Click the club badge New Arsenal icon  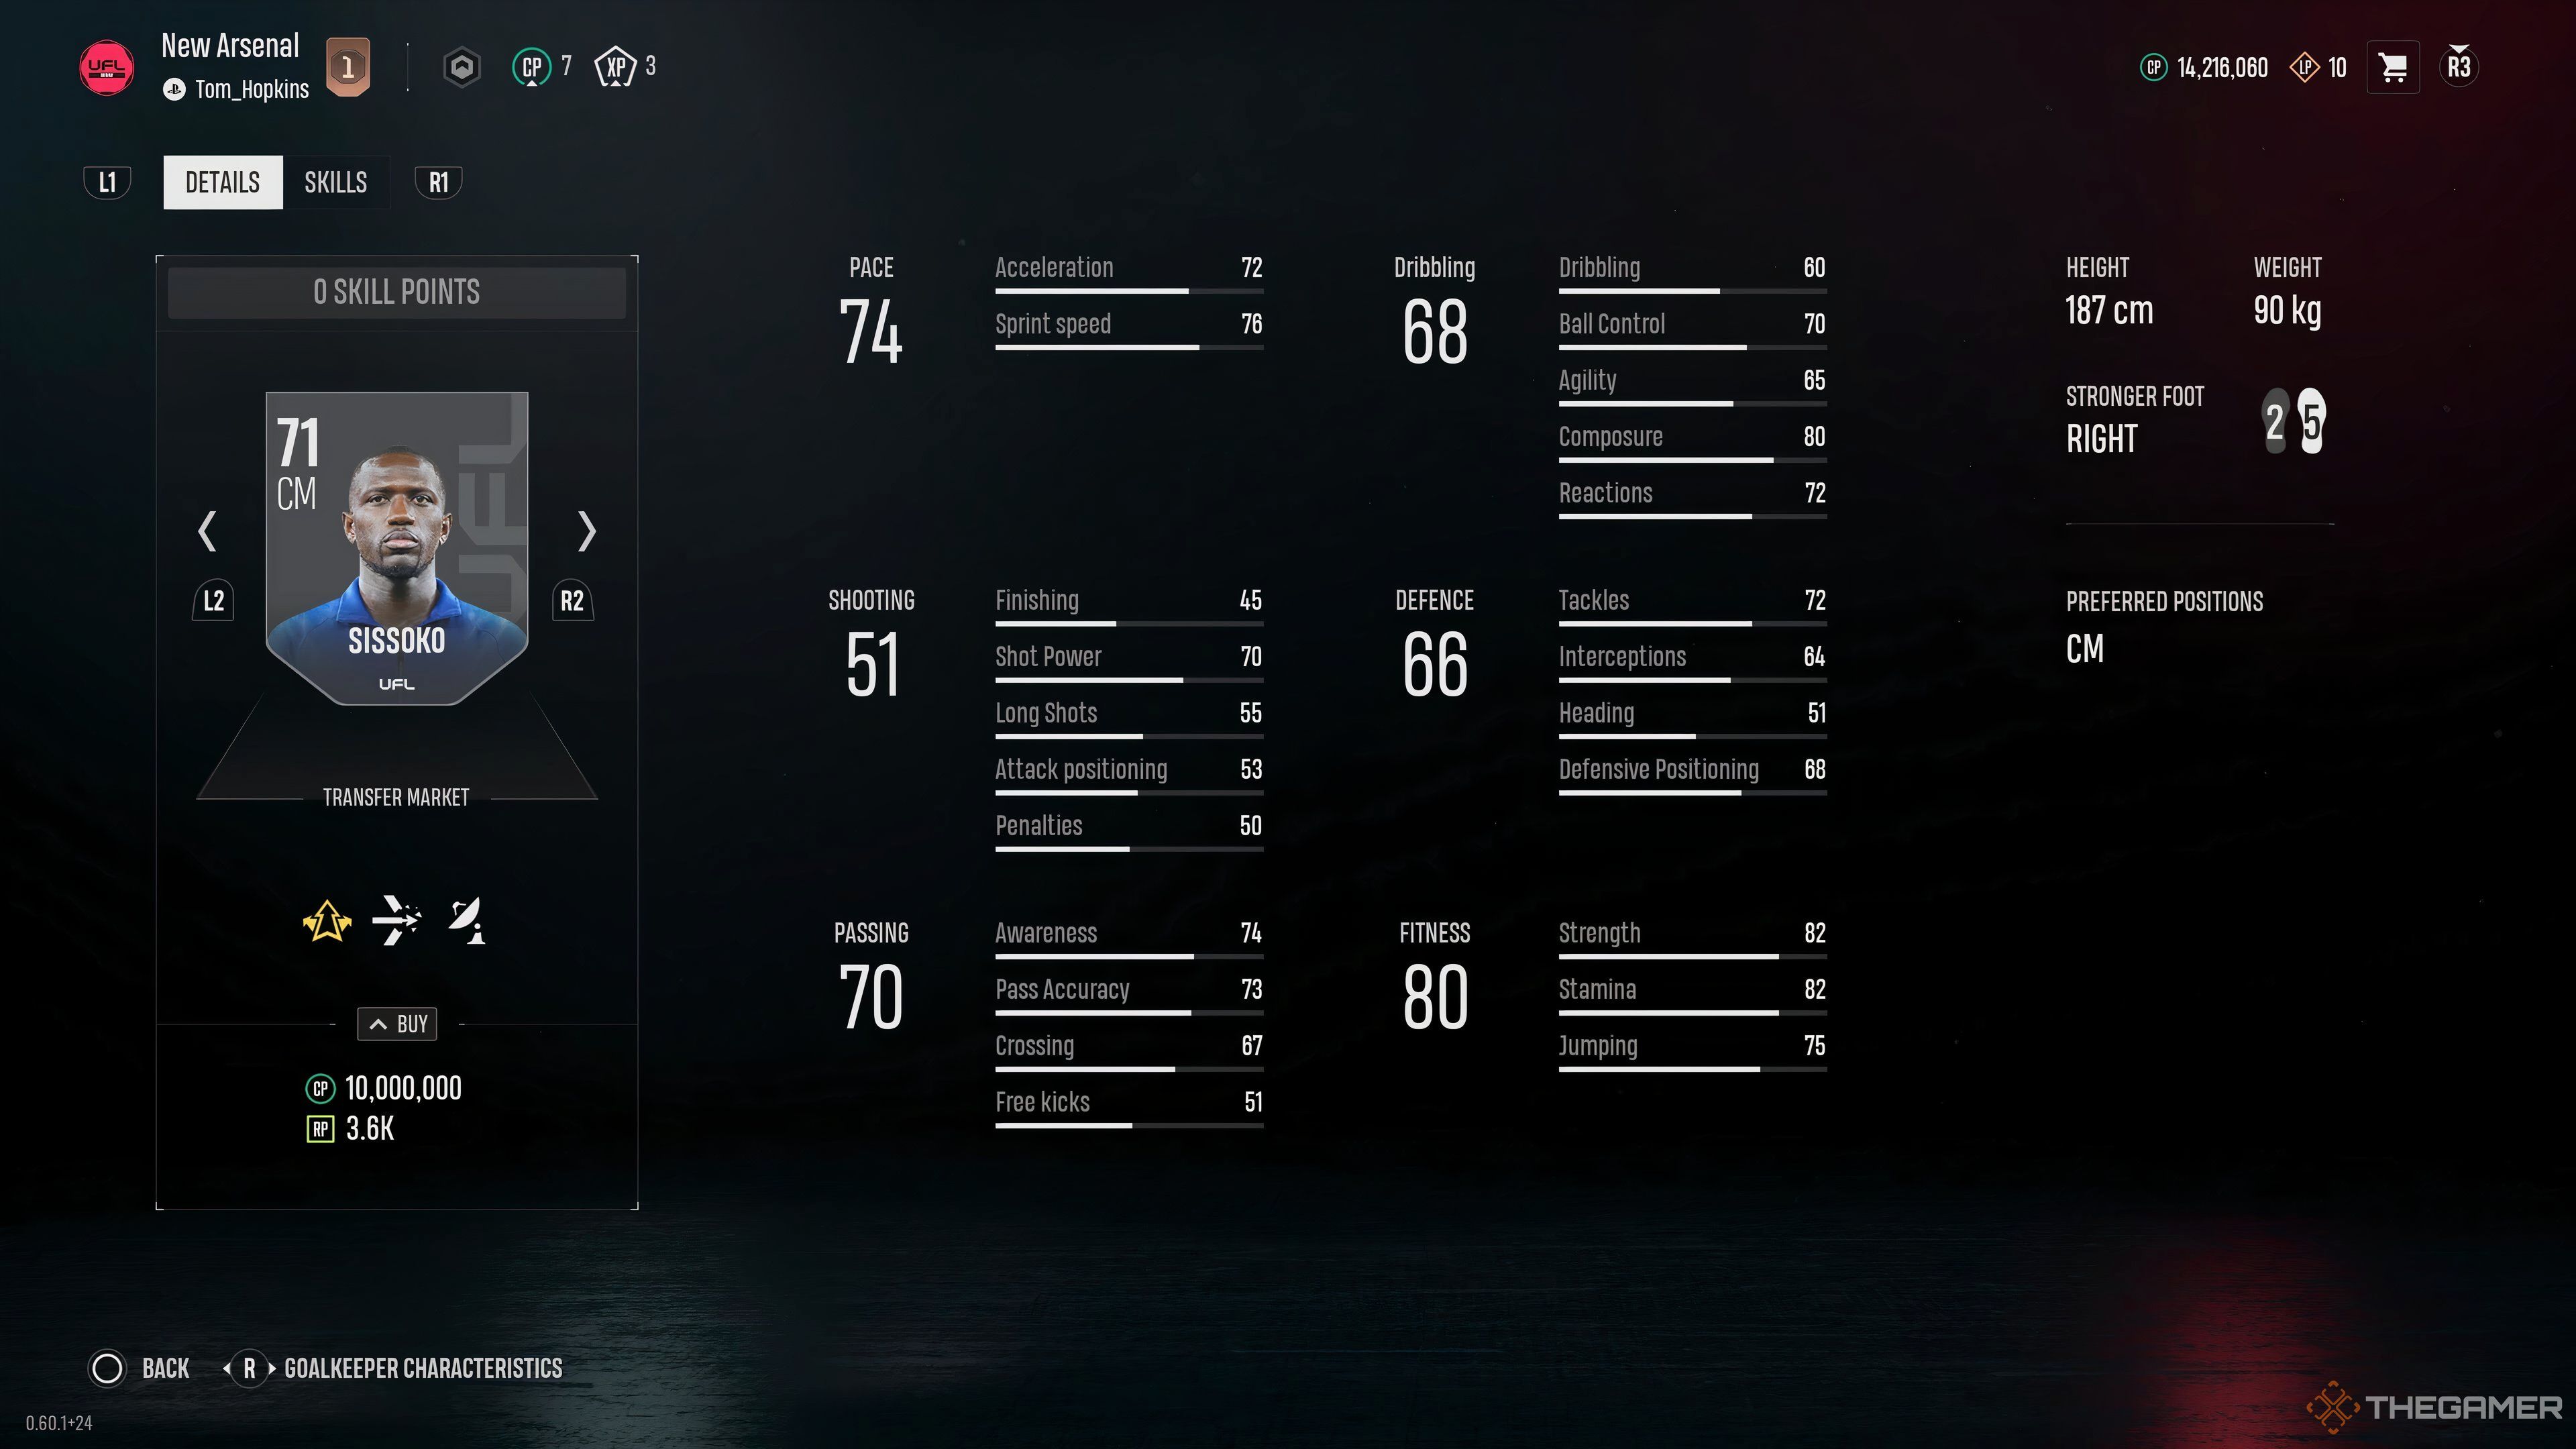[x=111, y=66]
